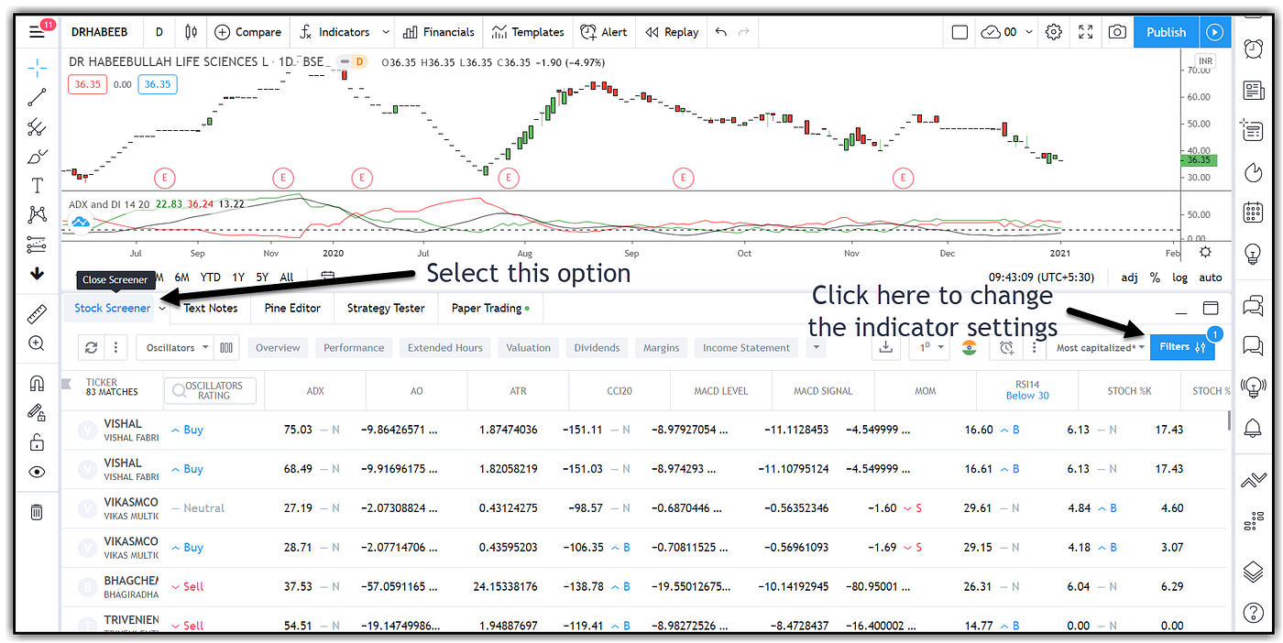Open the Most capitalized screen dropdown
This screenshot has height=643, width=1283.
pyautogui.click(x=1100, y=348)
